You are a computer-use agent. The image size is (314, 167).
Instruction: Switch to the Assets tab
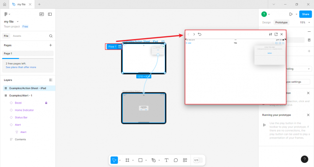[x=17, y=36]
